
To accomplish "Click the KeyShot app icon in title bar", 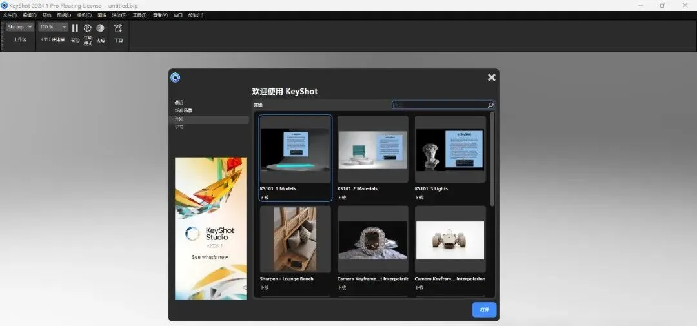I will 5,5.
